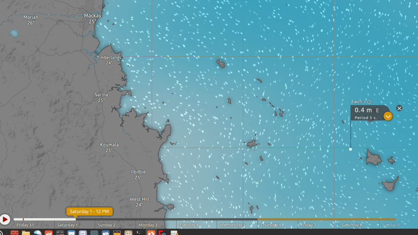
Task: Expand the swell picker details chevron
Action: pos(388,116)
